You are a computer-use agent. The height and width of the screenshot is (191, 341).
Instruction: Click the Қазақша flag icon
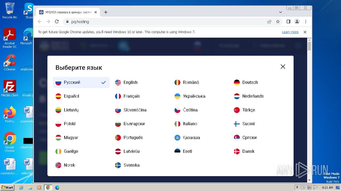(x=177, y=138)
